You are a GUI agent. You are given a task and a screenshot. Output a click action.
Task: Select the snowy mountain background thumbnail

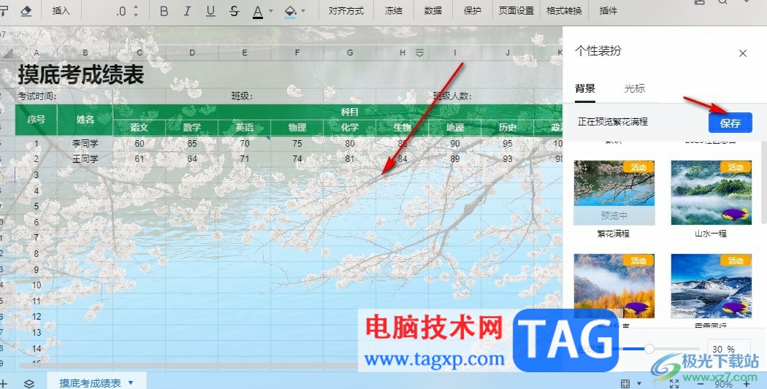(x=711, y=285)
